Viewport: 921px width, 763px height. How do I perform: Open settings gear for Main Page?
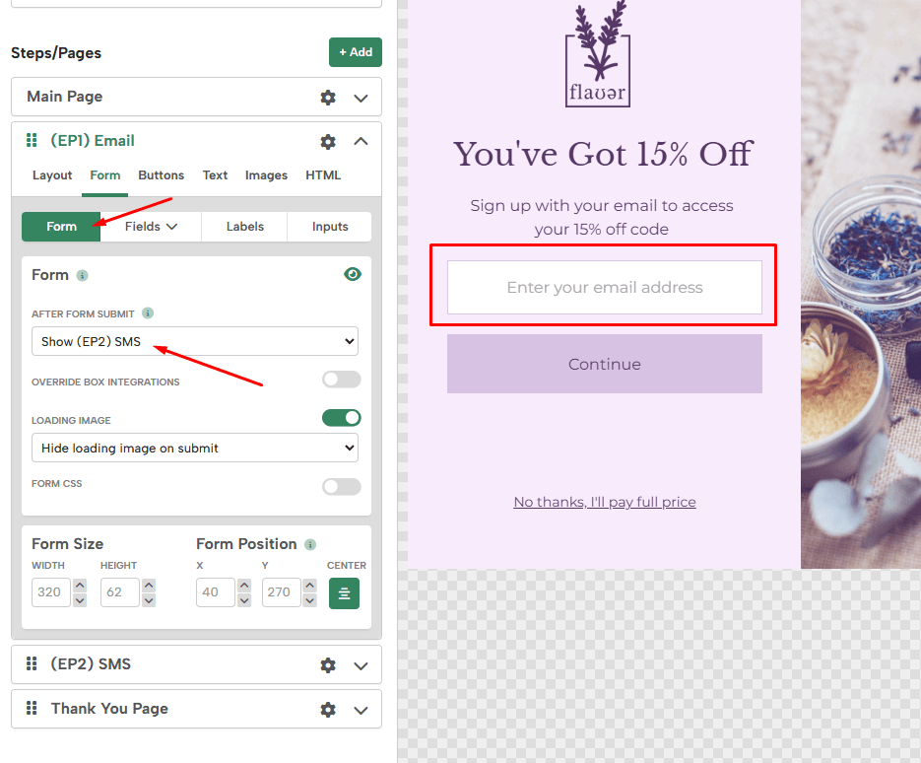tap(327, 97)
